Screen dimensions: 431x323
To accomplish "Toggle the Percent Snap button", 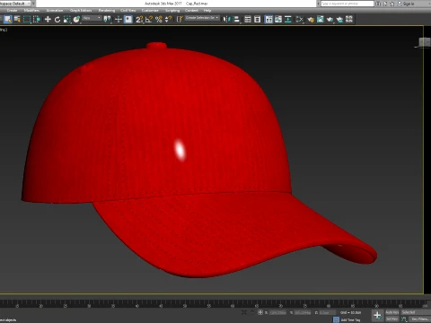I will point(159,20).
